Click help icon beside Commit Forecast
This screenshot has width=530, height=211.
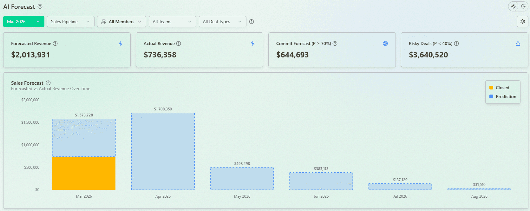(335, 43)
